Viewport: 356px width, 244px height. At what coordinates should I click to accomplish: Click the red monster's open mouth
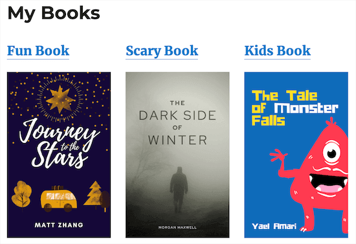pyautogui.click(x=328, y=183)
